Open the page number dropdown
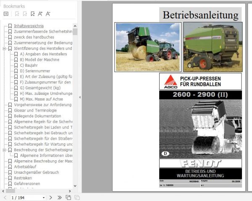The height and width of the screenshot is (201, 252). [x=44, y=198]
